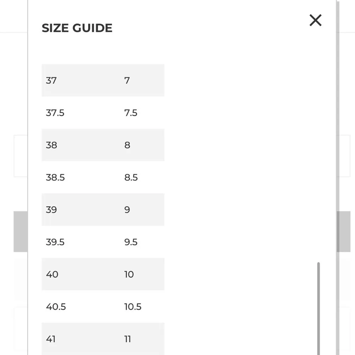The width and height of the screenshot is (355, 355).
Task: Select the size 39 cell
Action: coord(51,210)
